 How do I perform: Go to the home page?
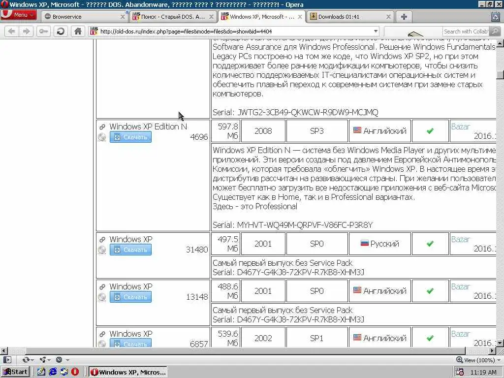click(78, 31)
